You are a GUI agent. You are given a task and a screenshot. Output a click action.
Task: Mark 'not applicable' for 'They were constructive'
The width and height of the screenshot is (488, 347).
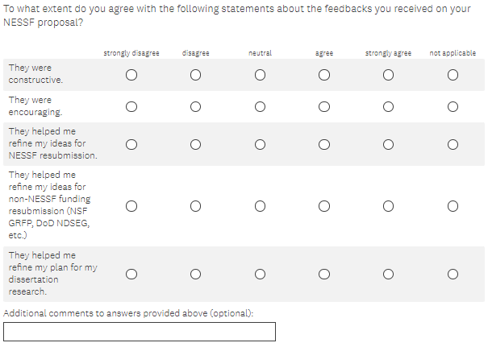point(453,76)
